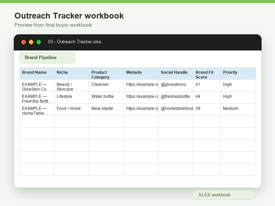
Task: Click the @freshsipbottle social handle
Action: click(175, 96)
